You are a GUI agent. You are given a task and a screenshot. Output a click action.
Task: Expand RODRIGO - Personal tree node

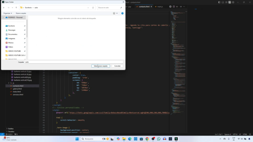(x=3, y=17)
